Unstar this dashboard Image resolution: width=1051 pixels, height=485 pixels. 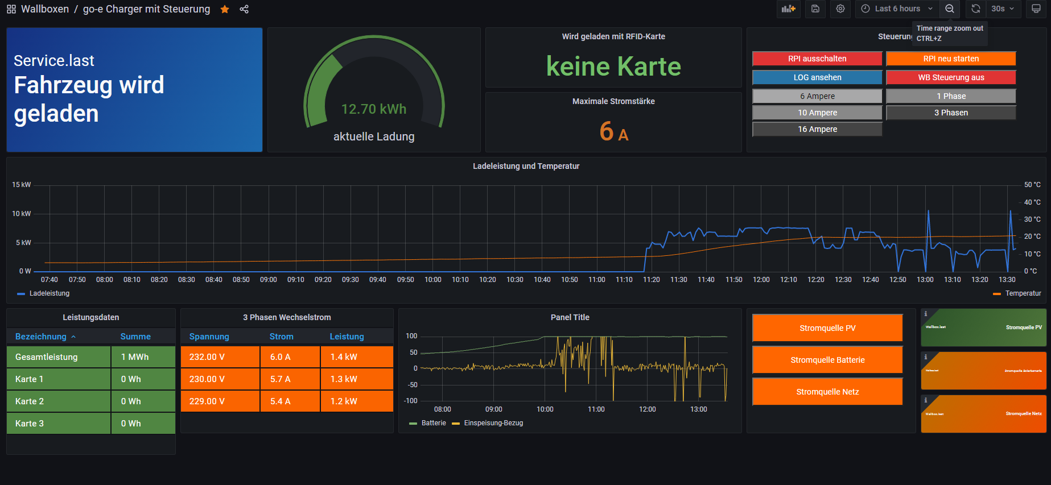pos(225,9)
